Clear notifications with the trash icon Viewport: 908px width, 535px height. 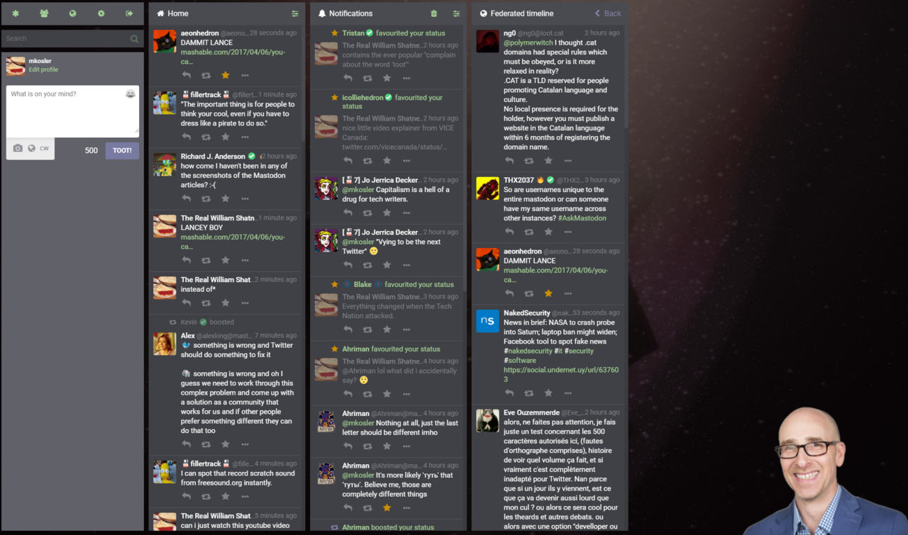pos(434,13)
